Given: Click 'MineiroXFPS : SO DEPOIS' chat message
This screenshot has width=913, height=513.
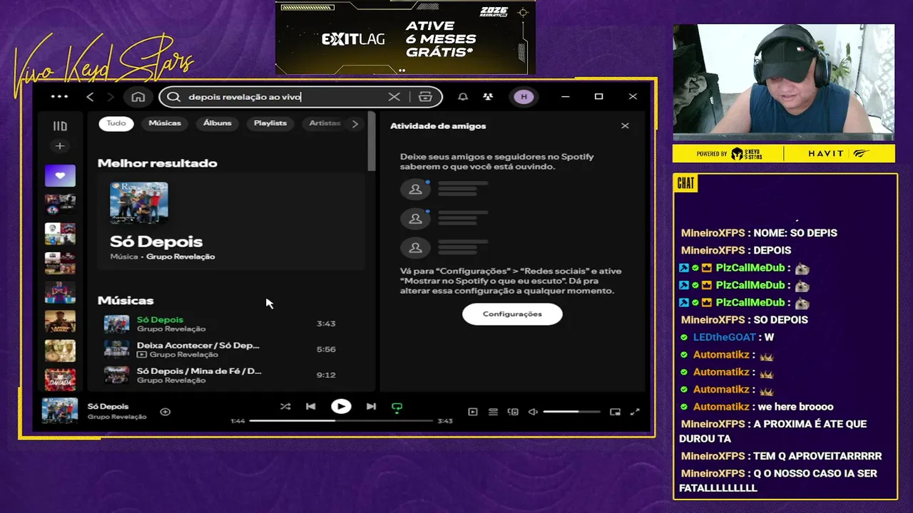Looking at the screenshot, I should tap(745, 320).
